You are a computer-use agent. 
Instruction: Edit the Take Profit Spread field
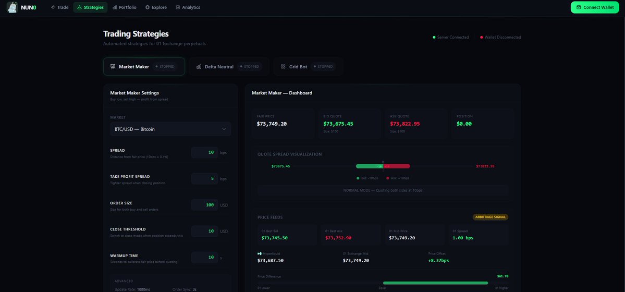point(204,179)
